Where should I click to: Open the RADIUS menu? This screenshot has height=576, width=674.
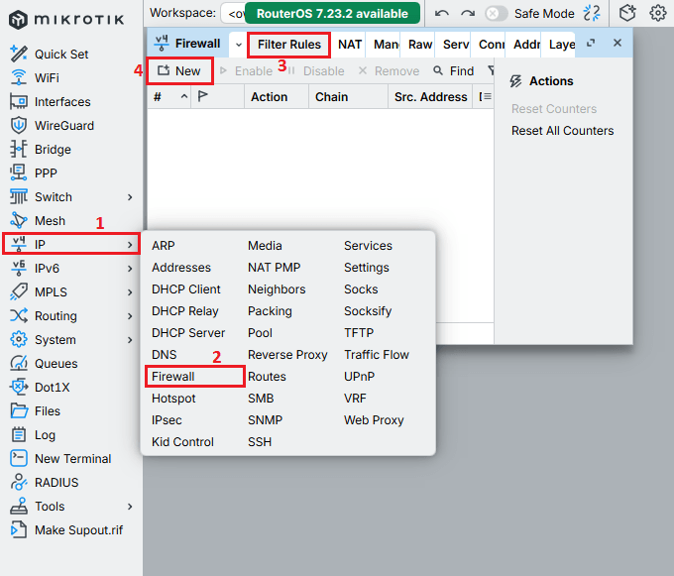click(x=45, y=482)
